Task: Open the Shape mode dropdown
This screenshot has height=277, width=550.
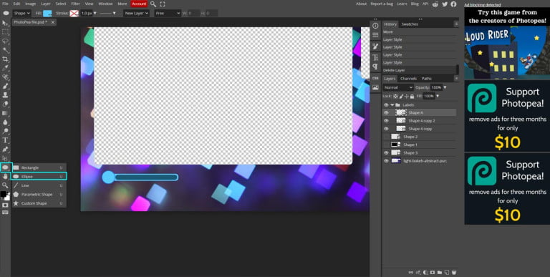Action: (x=21, y=14)
